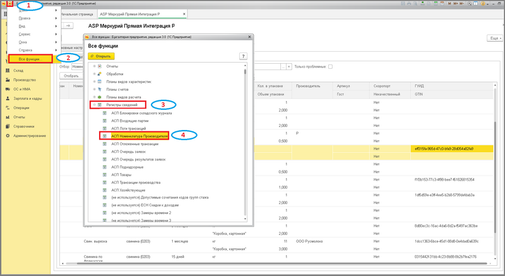505x276 pixels.
Task: Select АСП Номенклатура Производителя item
Action: tap(140, 136)
